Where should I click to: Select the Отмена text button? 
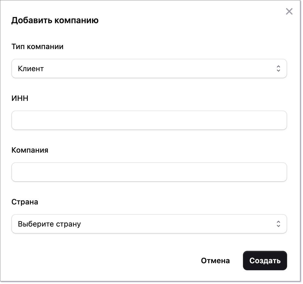[215, 261]
